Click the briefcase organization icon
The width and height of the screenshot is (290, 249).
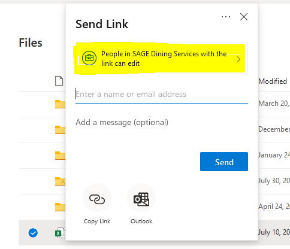point(89,58)
